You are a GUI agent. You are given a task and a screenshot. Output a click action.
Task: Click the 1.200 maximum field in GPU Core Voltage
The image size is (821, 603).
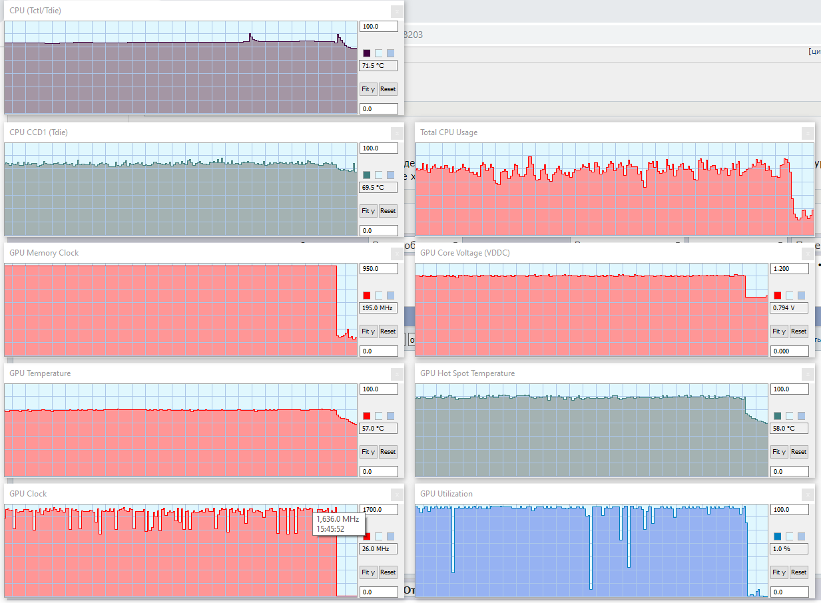pyautogui.click(x=790, y=269)
